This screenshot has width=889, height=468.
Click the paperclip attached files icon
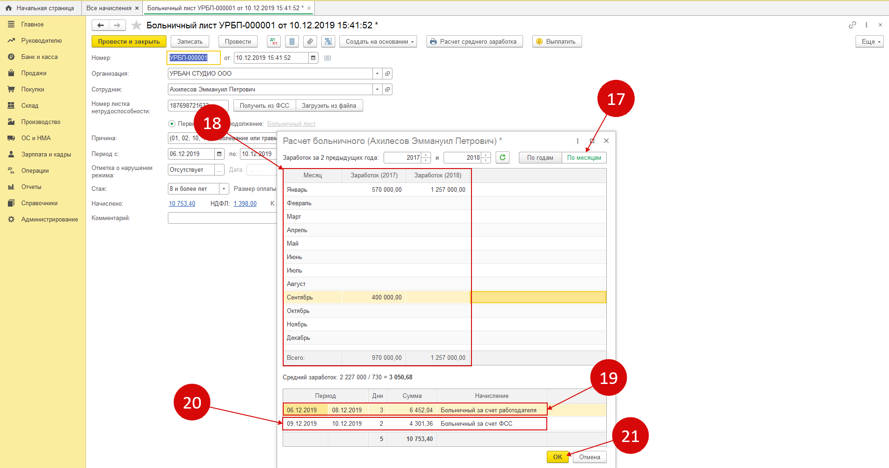point(310,41)
